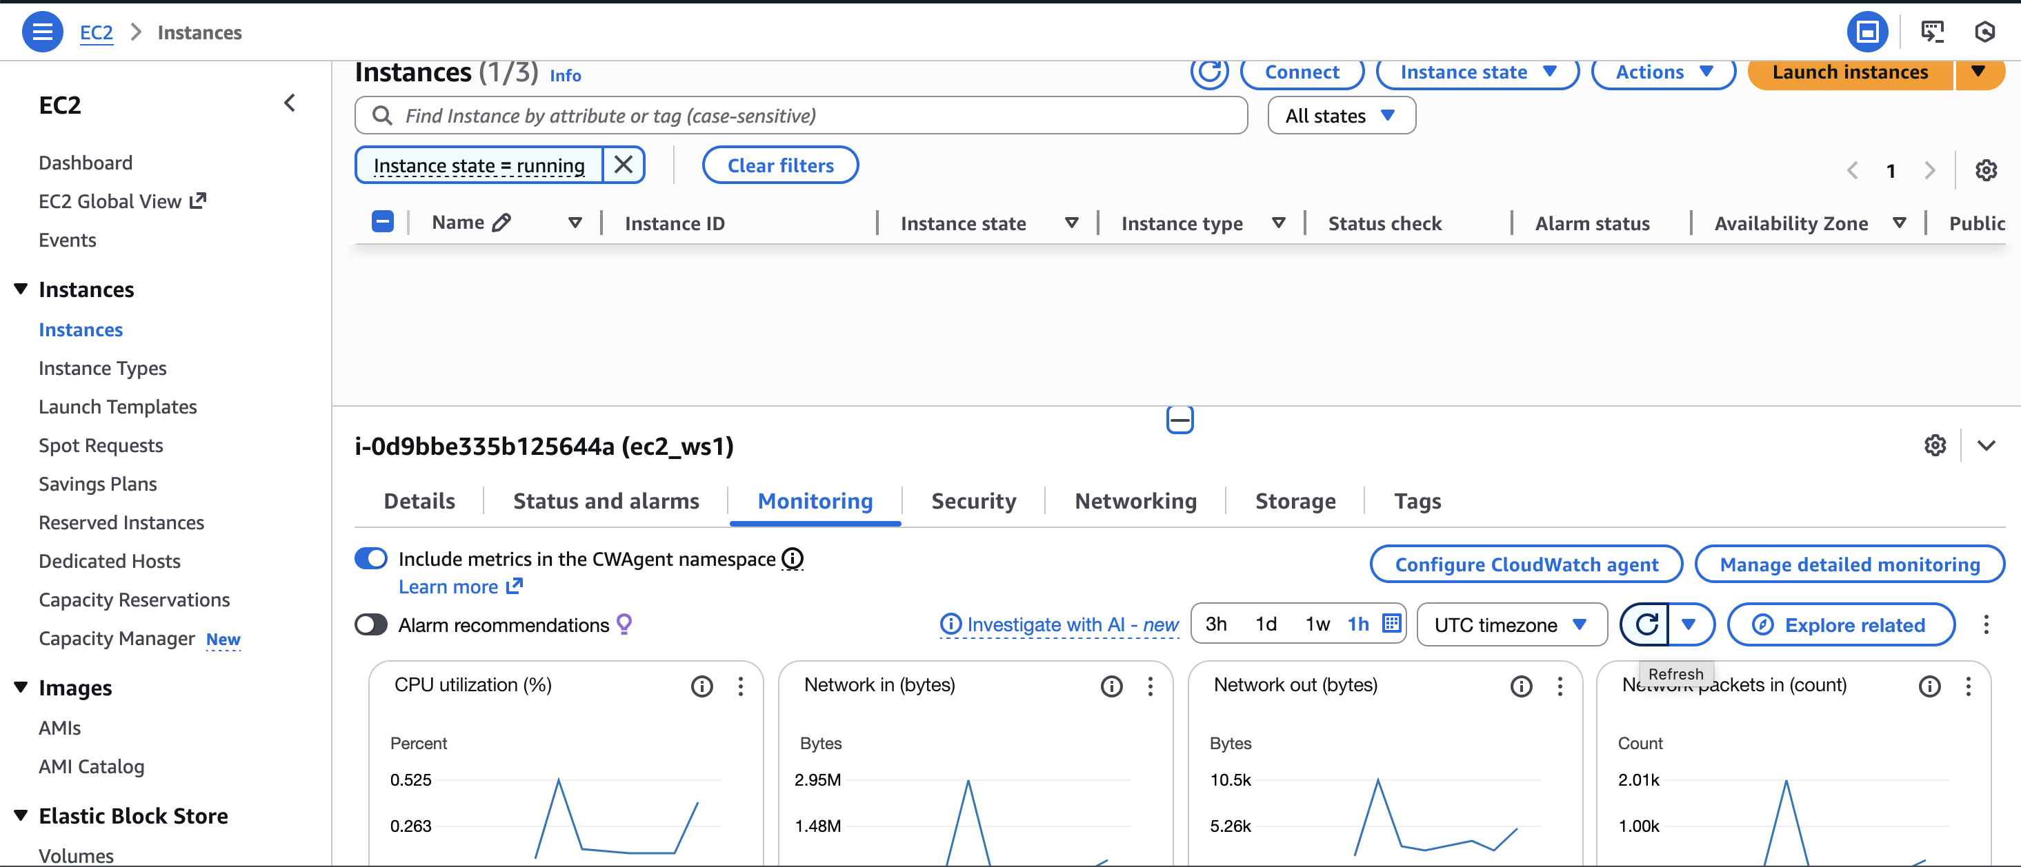Screen dimensions: 2021x867
Task: Open Launch Templates in sidebar
Action: point(118,407)
